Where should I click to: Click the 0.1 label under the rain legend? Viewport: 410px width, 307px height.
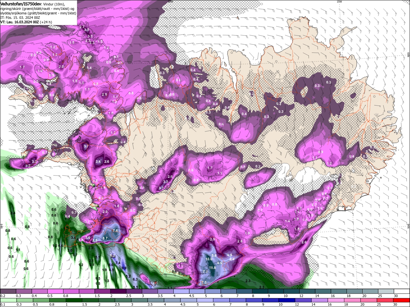tap(3, 305)
